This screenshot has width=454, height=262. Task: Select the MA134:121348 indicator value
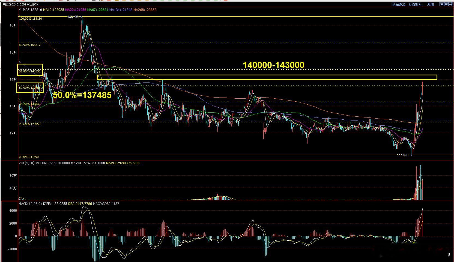[x=121, y=10]
